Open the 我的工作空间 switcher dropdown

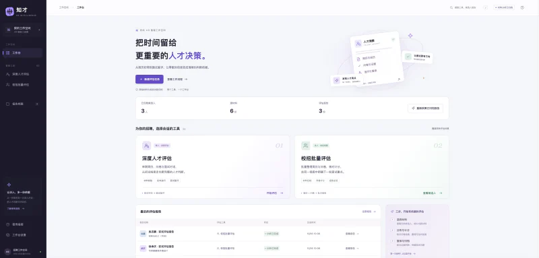pyautogui.click(x=23, y=30)
